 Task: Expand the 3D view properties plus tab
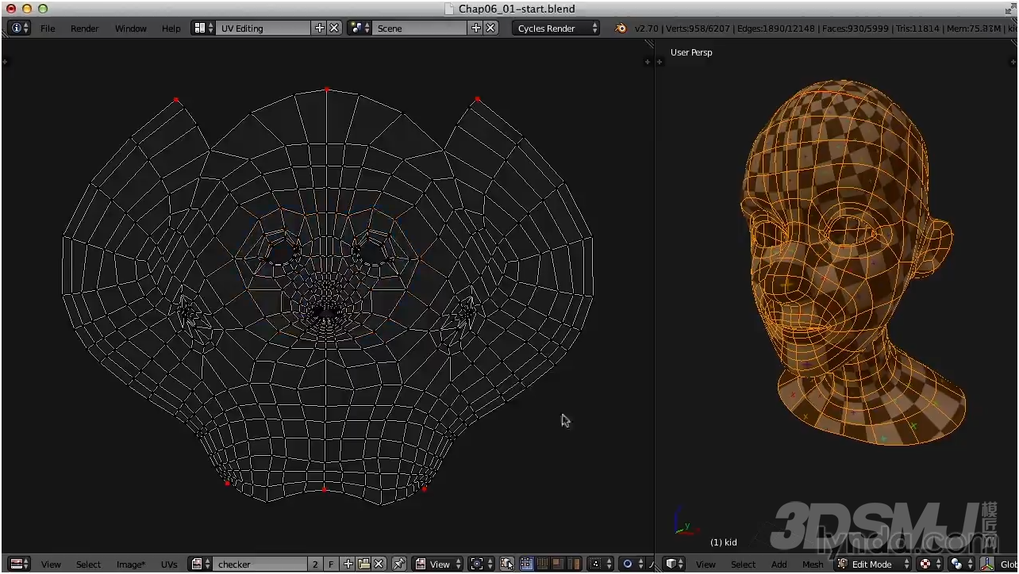click(1013, 61)
